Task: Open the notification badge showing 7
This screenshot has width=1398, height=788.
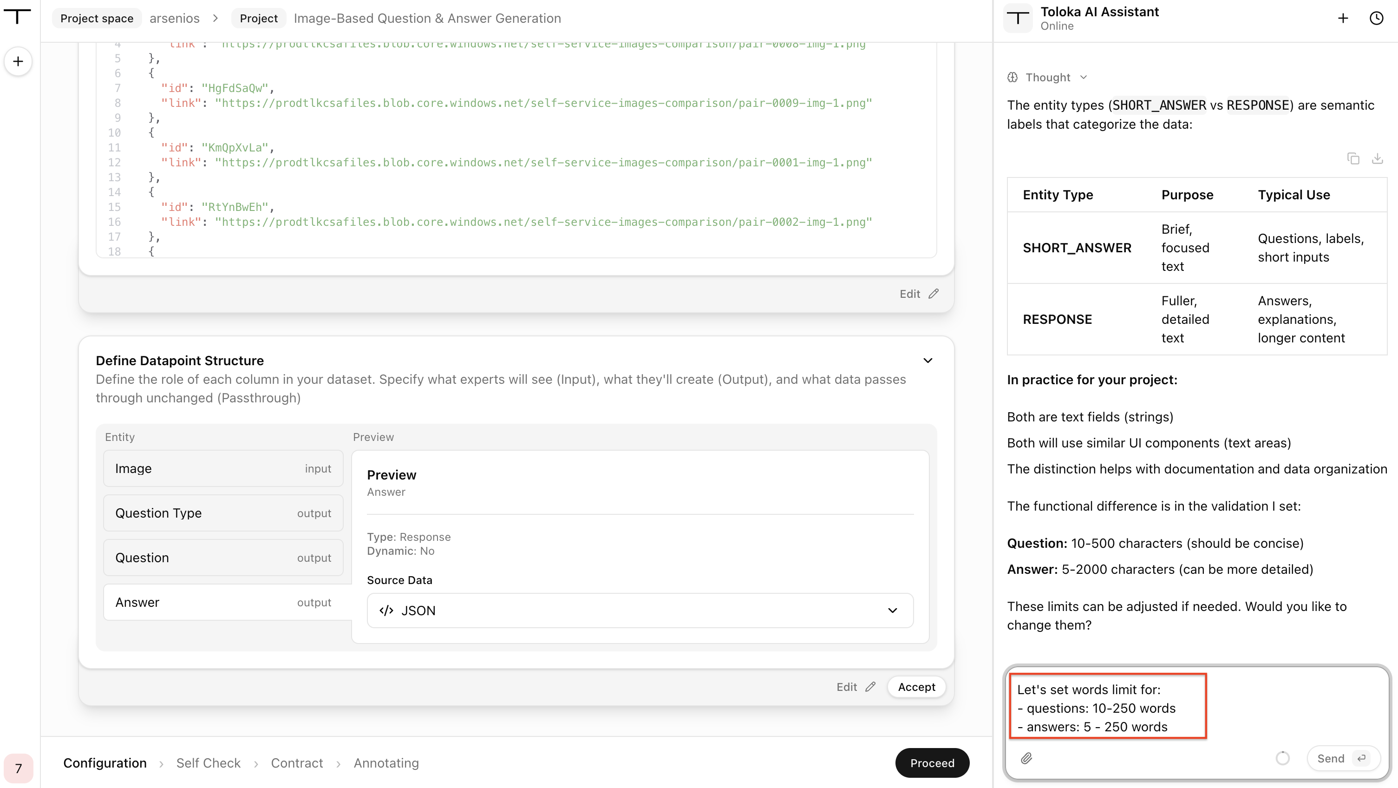Action: tap(19, 768)
